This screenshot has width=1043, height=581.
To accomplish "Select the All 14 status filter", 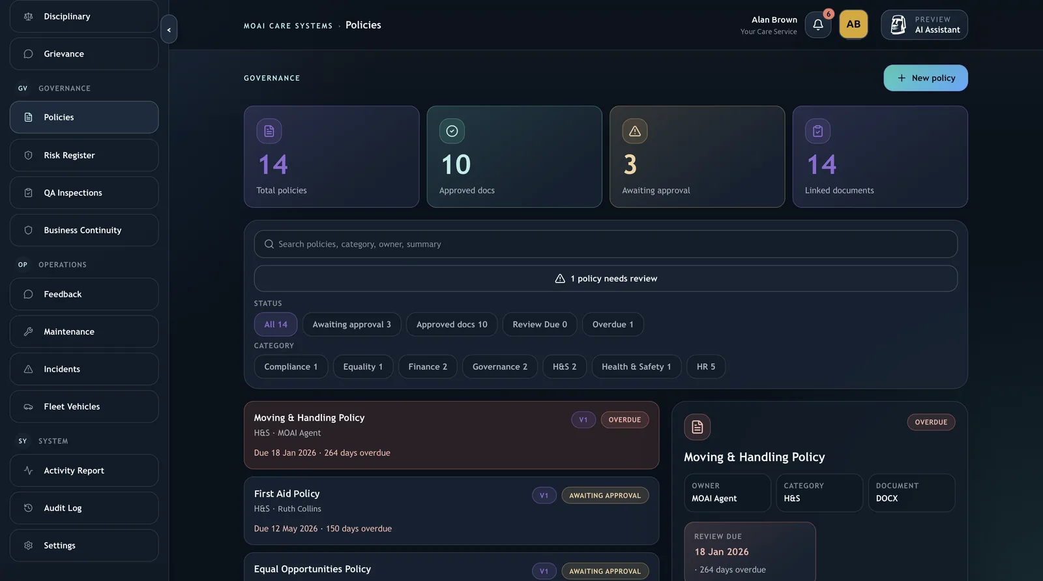I will [276, 325].
